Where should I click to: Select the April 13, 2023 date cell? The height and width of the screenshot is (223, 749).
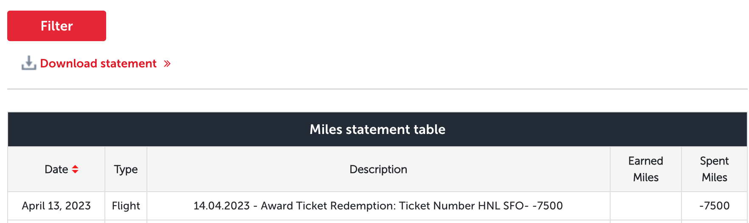point(56,206)
